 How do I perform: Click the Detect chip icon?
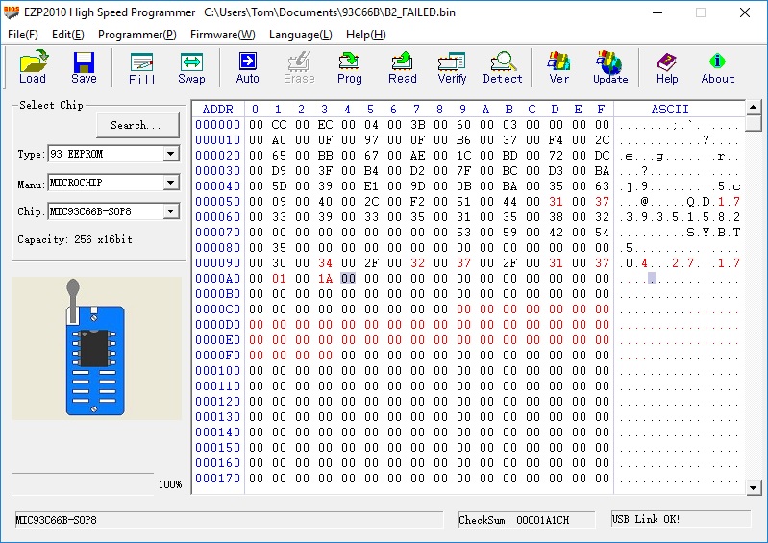pos(503,66)
